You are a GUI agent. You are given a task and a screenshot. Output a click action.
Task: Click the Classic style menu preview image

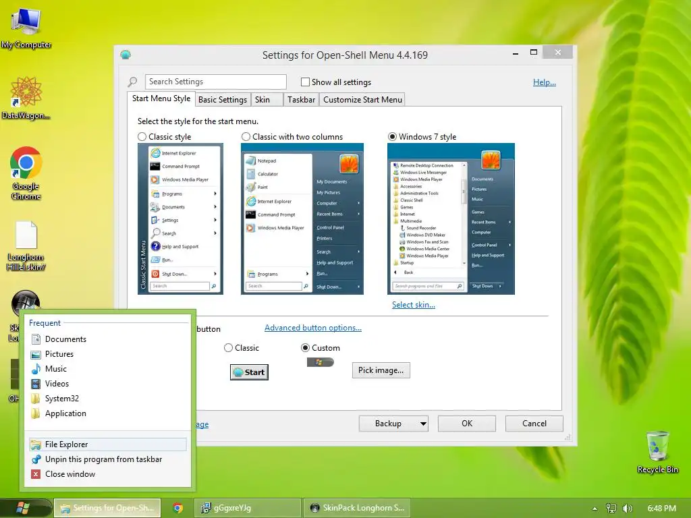pos(180,219)
